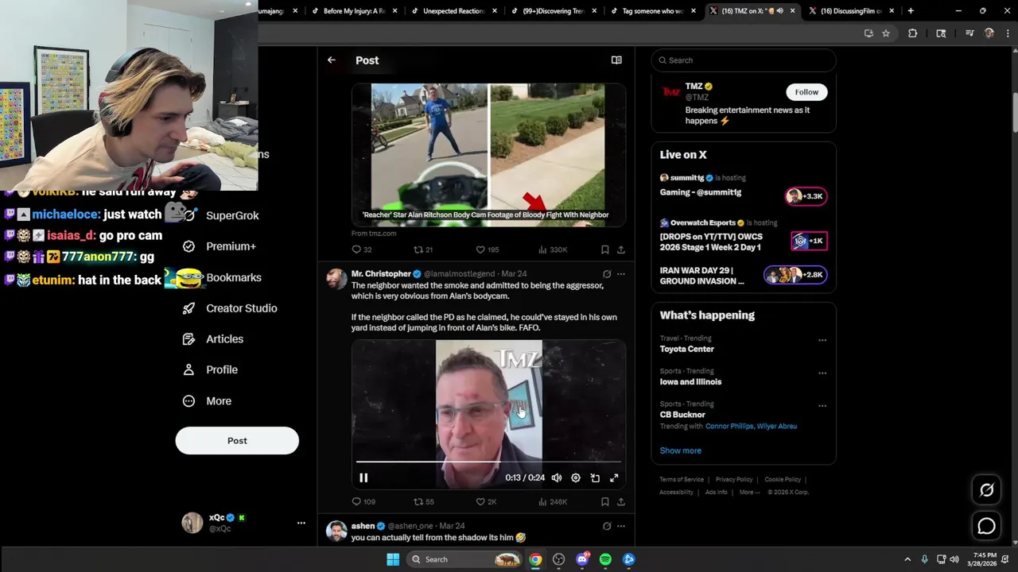The width and height of the screenshot is (1018, 572).
Task: Switch to DiscussingFilm browser tab
Action: (x=852, y=11)
